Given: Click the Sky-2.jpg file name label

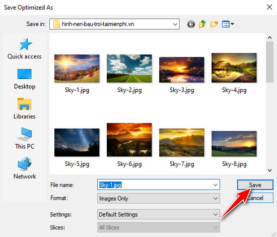Looking at the screenshot, I should tap(129, 90).
